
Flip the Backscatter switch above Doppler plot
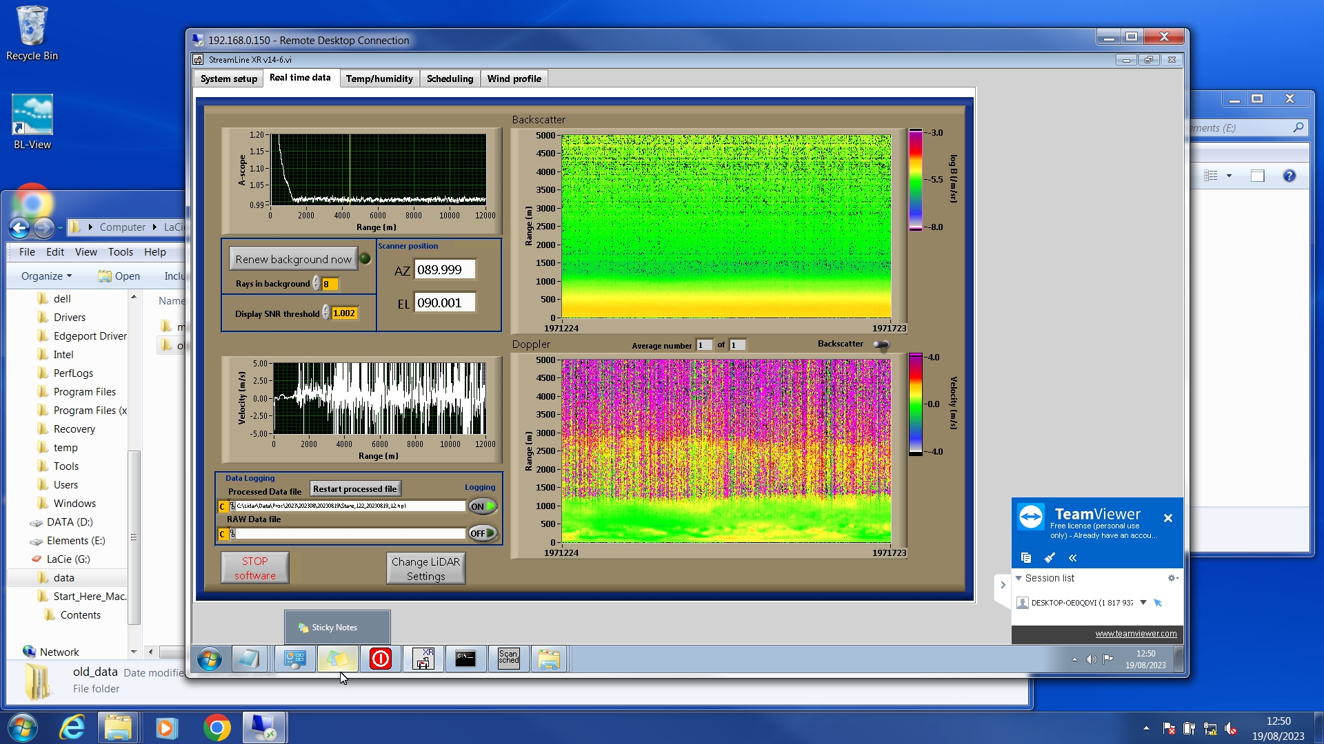tap(881, 344)
